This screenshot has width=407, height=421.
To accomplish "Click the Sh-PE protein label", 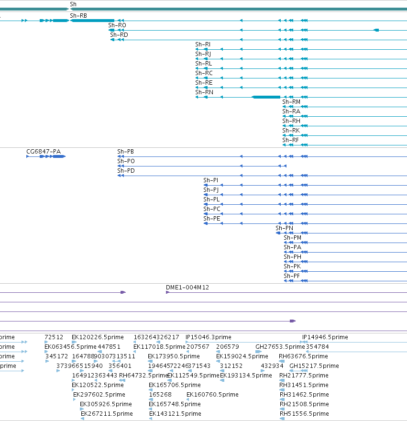I will [212, 219].
